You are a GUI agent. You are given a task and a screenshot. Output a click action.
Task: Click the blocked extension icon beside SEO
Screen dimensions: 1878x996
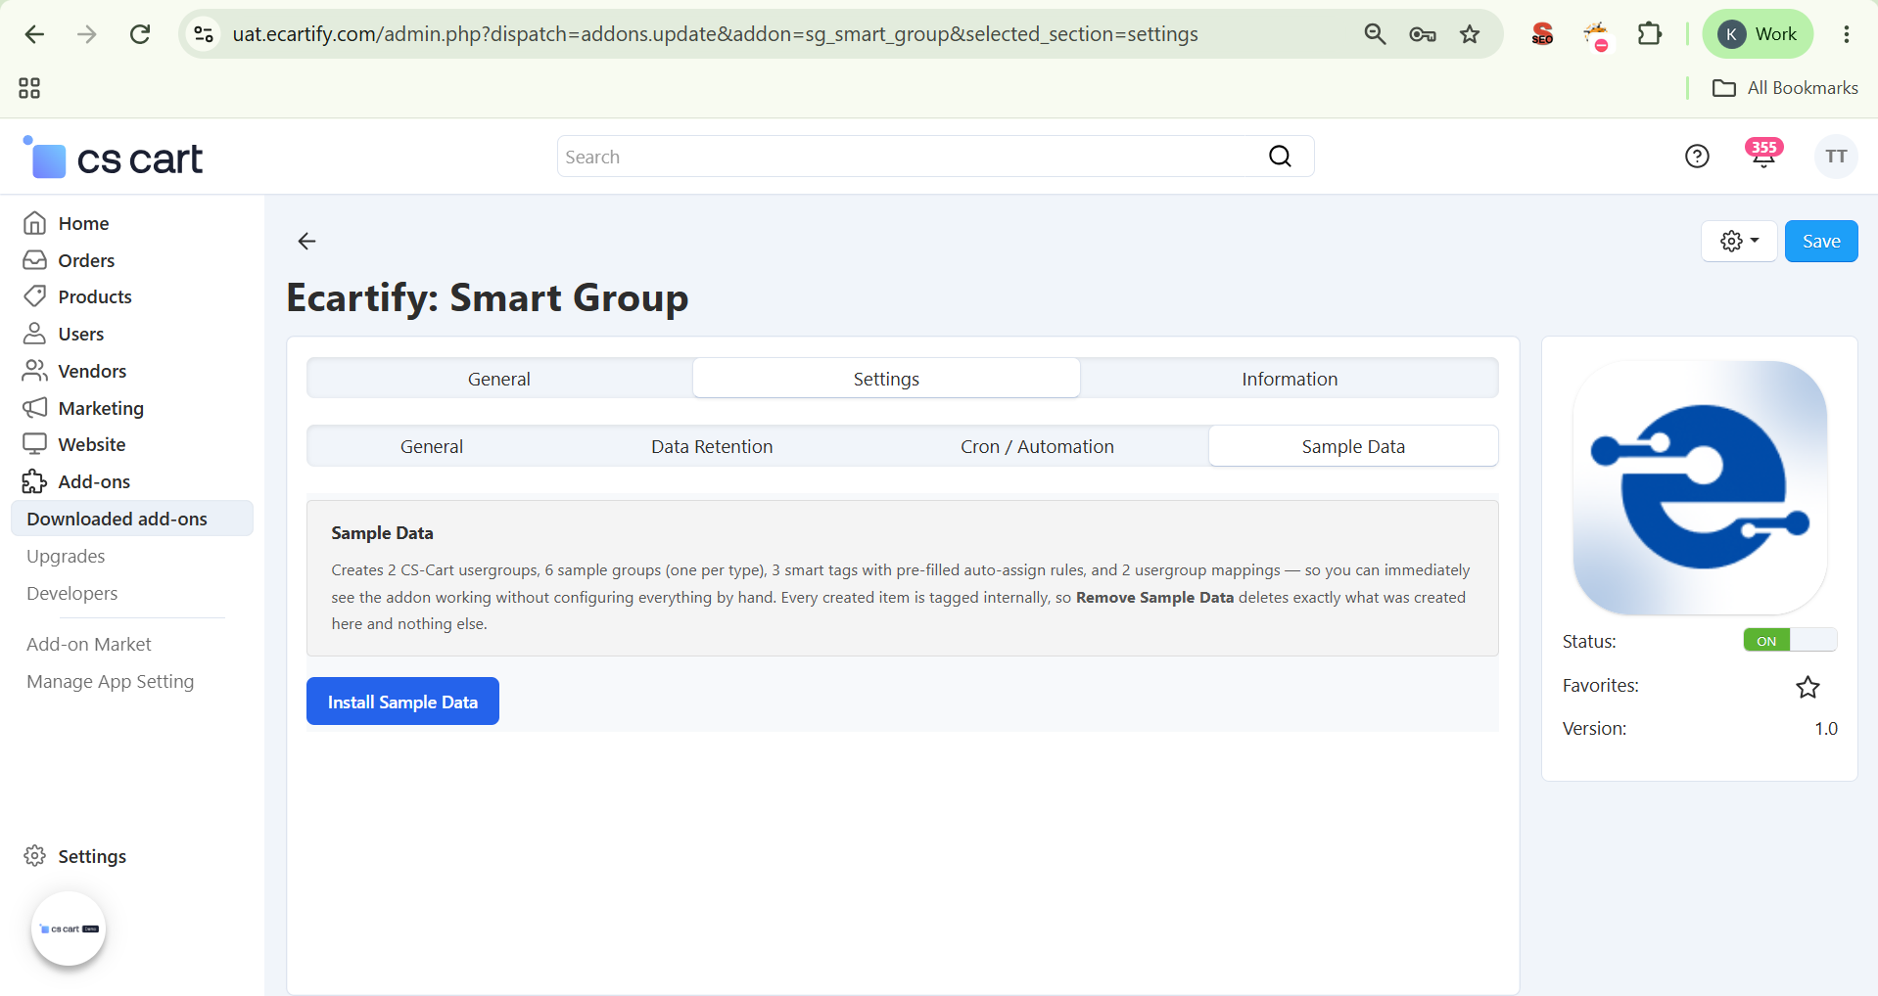(1596, 35)
